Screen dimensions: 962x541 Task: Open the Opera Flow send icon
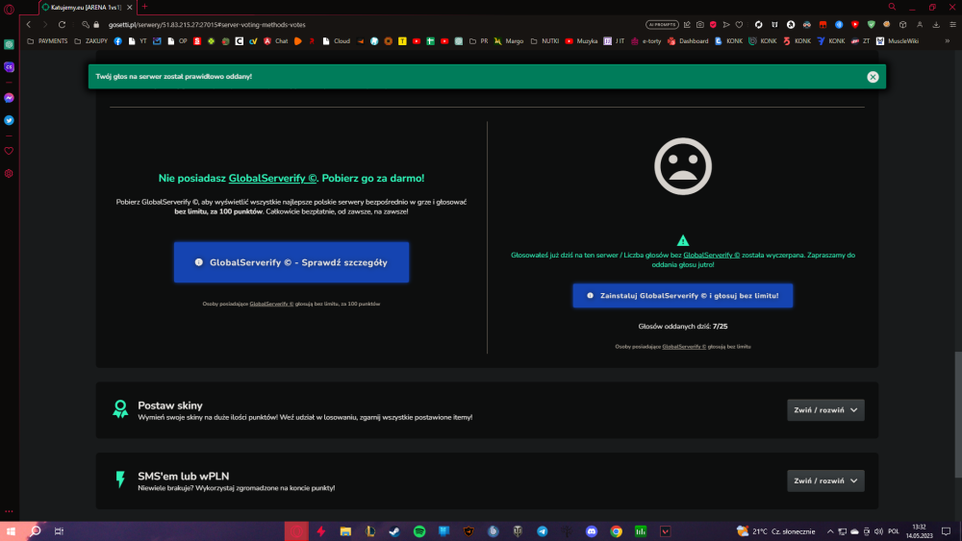(726, 25)
